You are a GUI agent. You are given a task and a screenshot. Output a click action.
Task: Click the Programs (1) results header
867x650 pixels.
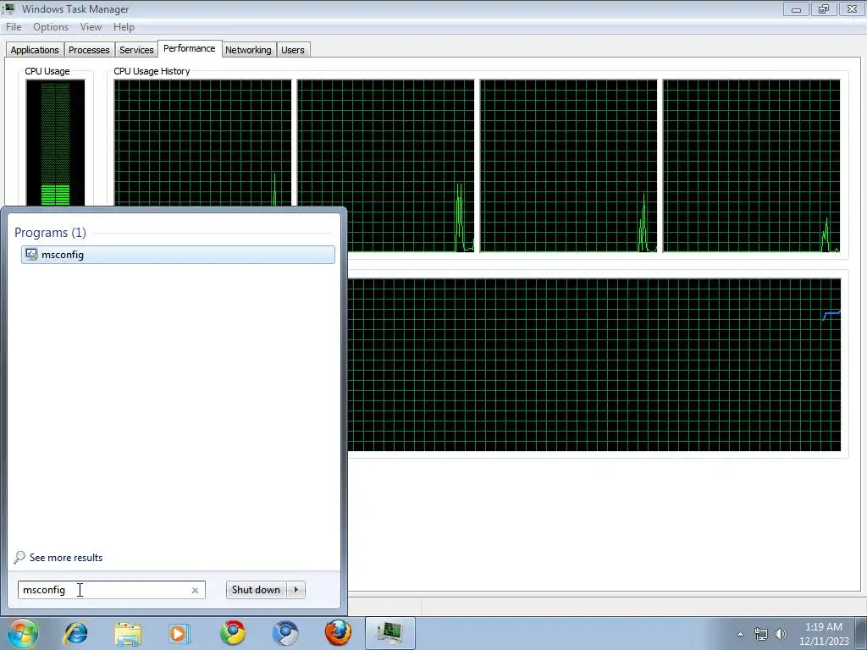tap(50, 233)
